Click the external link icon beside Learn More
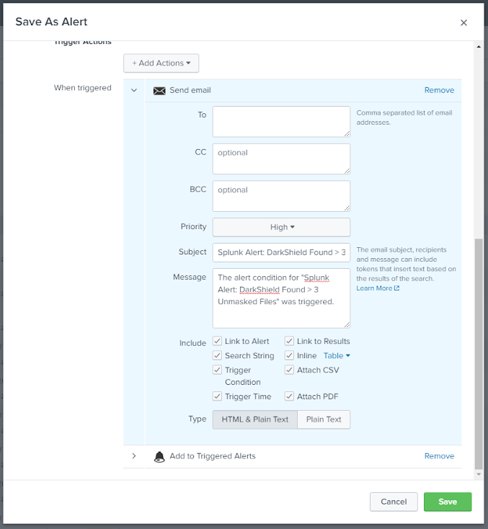This screenshot has height=529, width=488. [x=397, y=288]
